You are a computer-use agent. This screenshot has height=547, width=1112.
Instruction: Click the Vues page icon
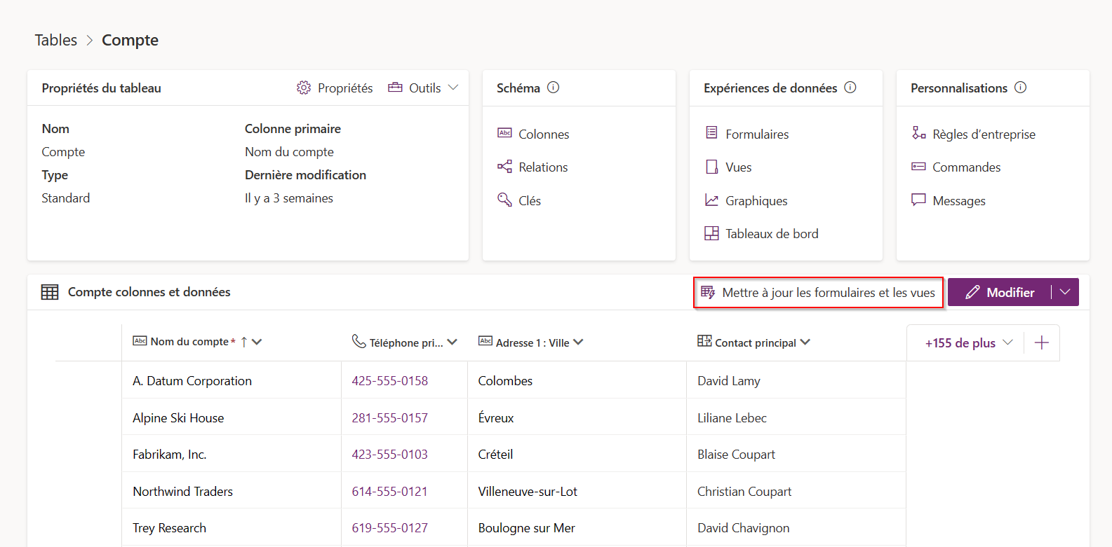(x=711, y=167)
